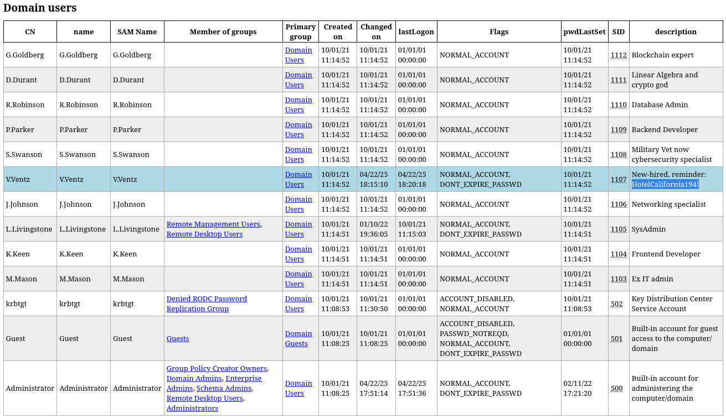Screen dimensions: 726x419
Task: Click the SID value 1111
Action: (619, 80)
